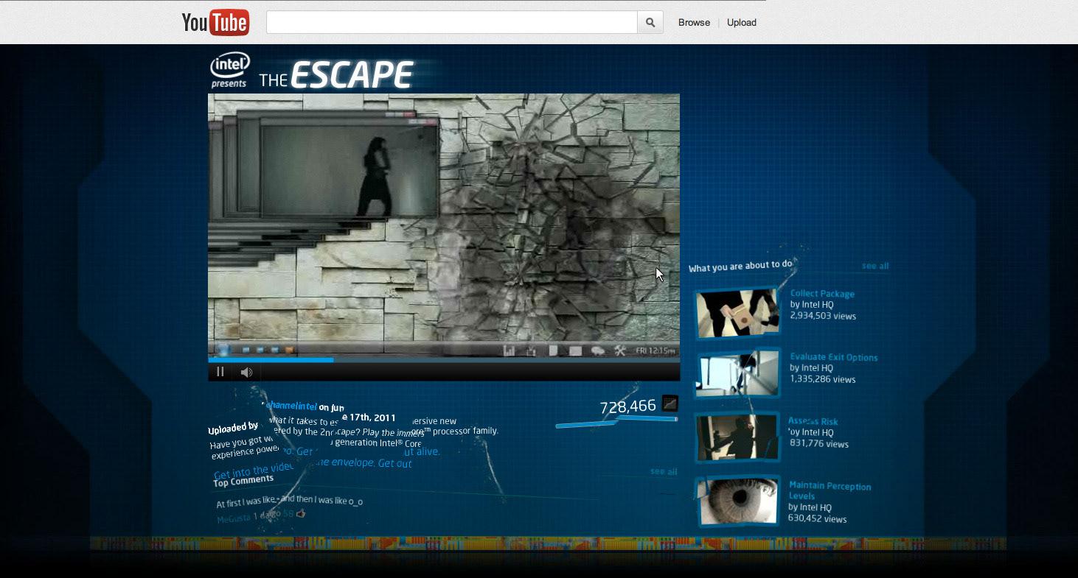
Task: Mute the video with speaker icon
Action: [x=247, y=372]
